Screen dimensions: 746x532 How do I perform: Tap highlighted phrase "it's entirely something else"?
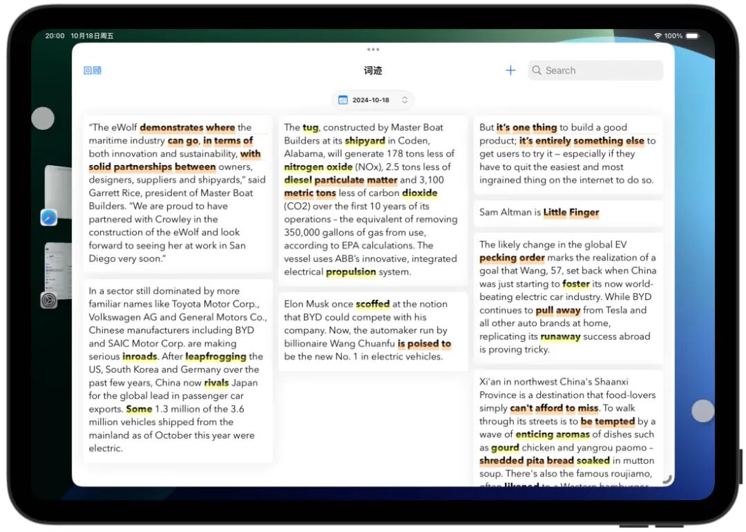pyautogui.click(x=582, y=141)
